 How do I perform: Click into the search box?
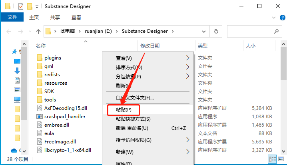tap(254, 32)
